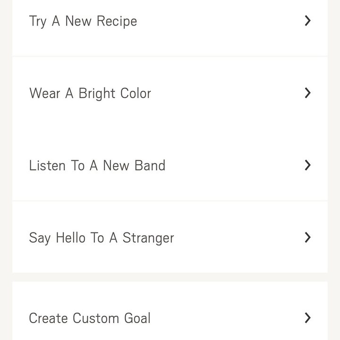Click the New Band text label
The image size is (340, 340).
[x=134, y=165]
